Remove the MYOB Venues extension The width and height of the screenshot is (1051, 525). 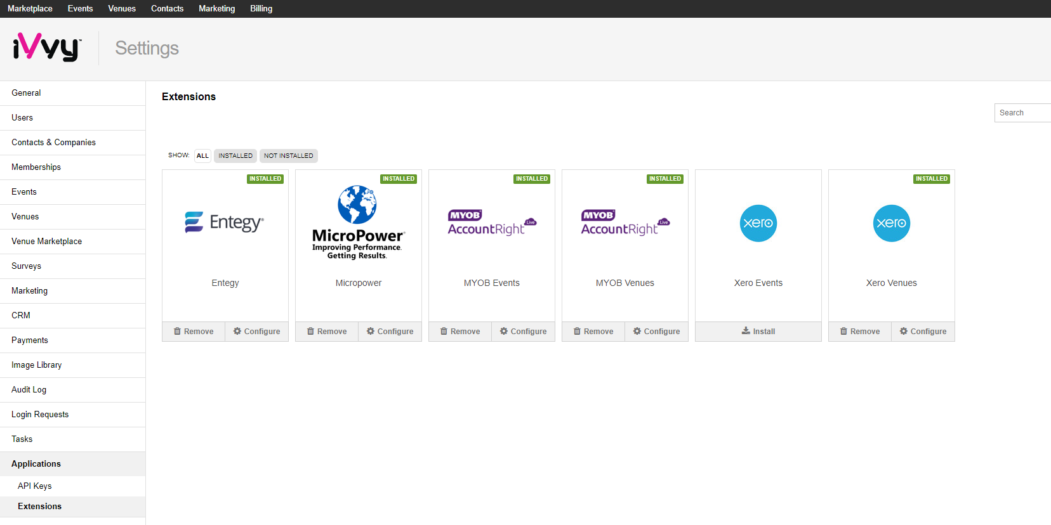[x=593, y=332]
